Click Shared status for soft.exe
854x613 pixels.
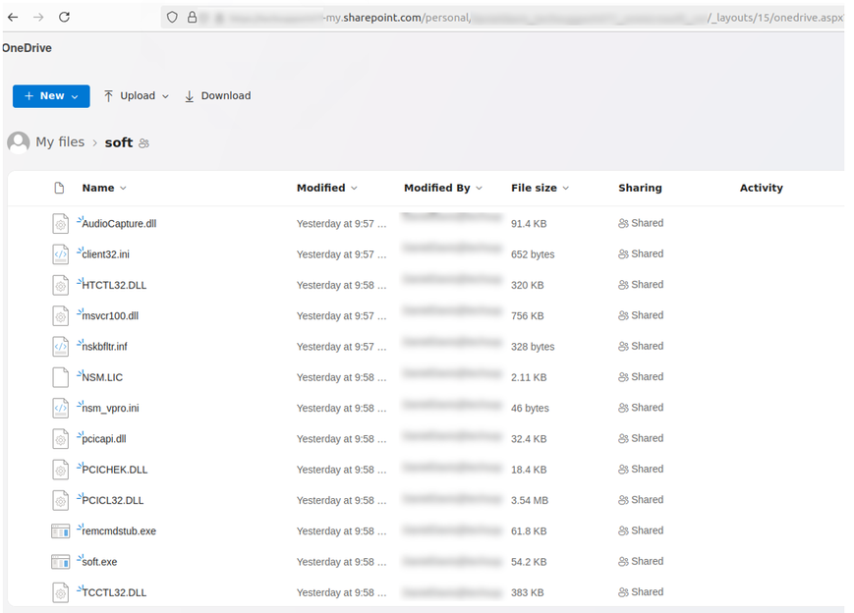(x=641, y=561)
